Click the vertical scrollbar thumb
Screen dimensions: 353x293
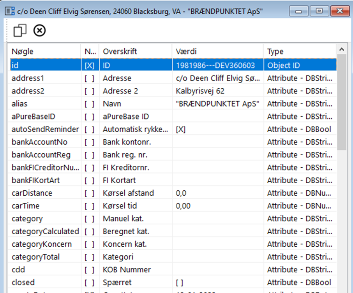342,102
